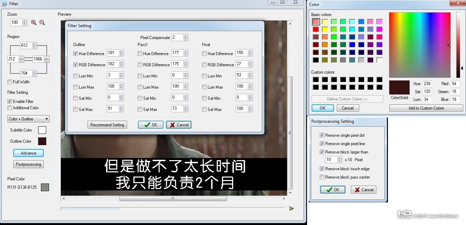Disable Remove single pixel line option
The height and width of the screenshot is (225, 466).
point(322,143)
